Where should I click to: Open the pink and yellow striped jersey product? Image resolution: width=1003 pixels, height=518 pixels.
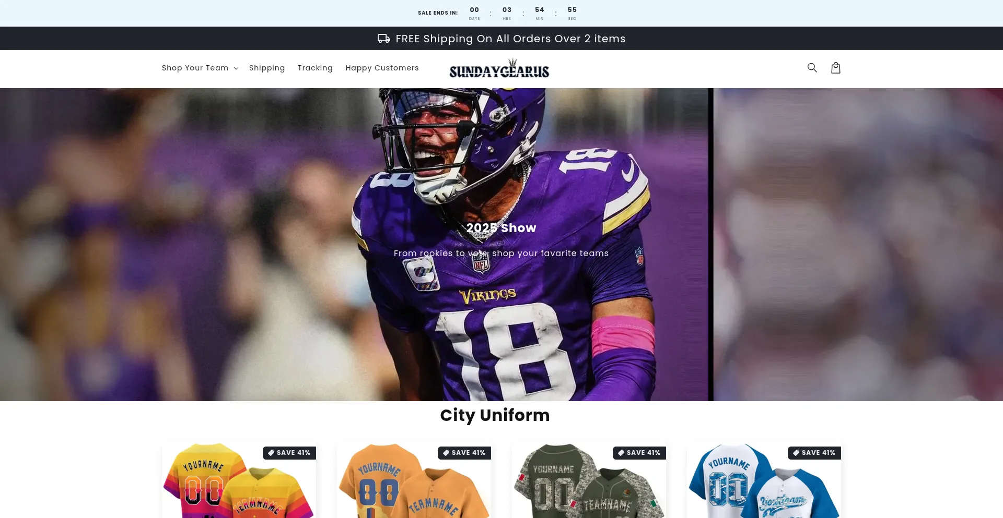tap(239, 480)
